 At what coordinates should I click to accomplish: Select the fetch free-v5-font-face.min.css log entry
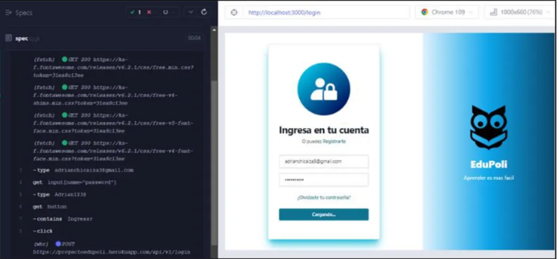click(x=114, y=123)
